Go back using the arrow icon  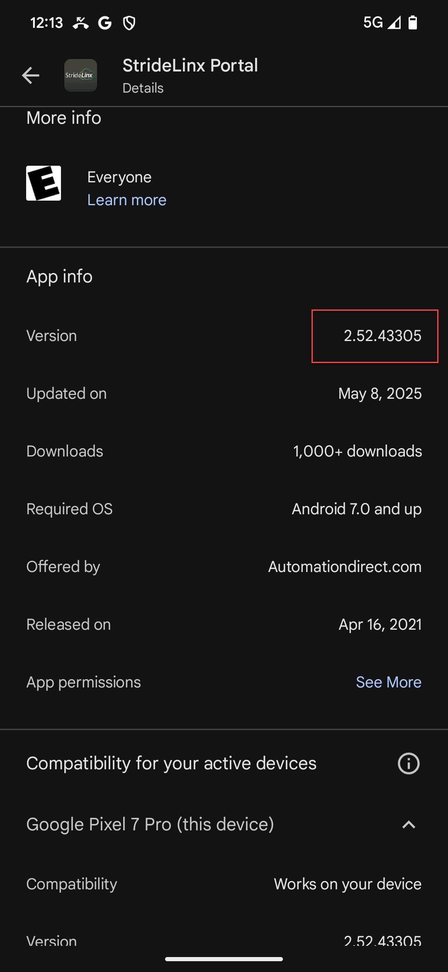(30, 75)
